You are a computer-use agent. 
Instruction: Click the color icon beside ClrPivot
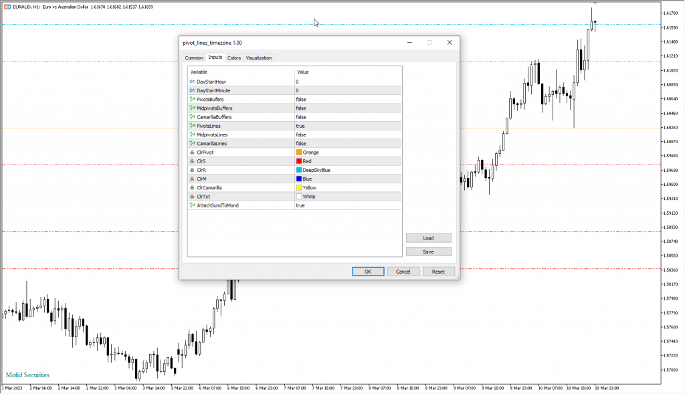[192, 153]
